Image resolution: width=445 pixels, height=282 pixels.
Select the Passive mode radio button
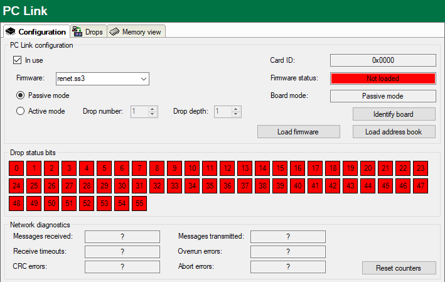(x=21, y=95)
